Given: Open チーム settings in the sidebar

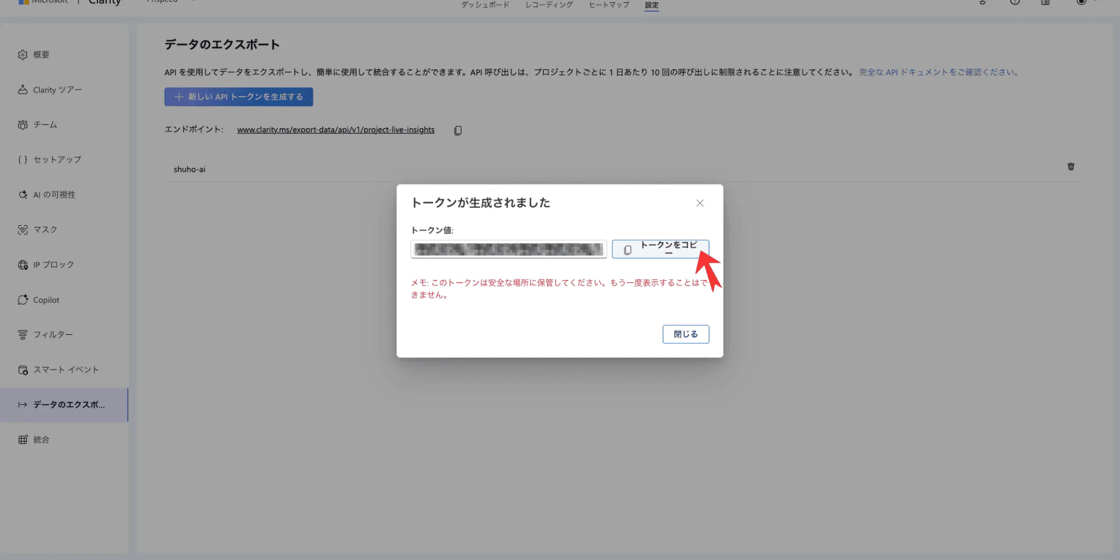Looking at the screenshot, I should (x=64, y=124).
